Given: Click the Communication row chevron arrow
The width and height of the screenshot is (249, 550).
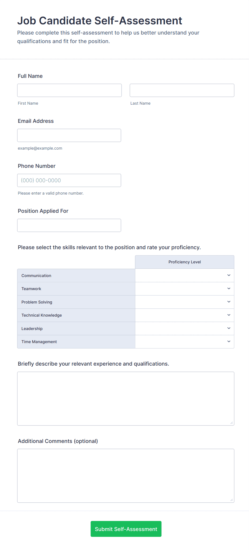Looking at the screenshot, I should pos(229,275).
